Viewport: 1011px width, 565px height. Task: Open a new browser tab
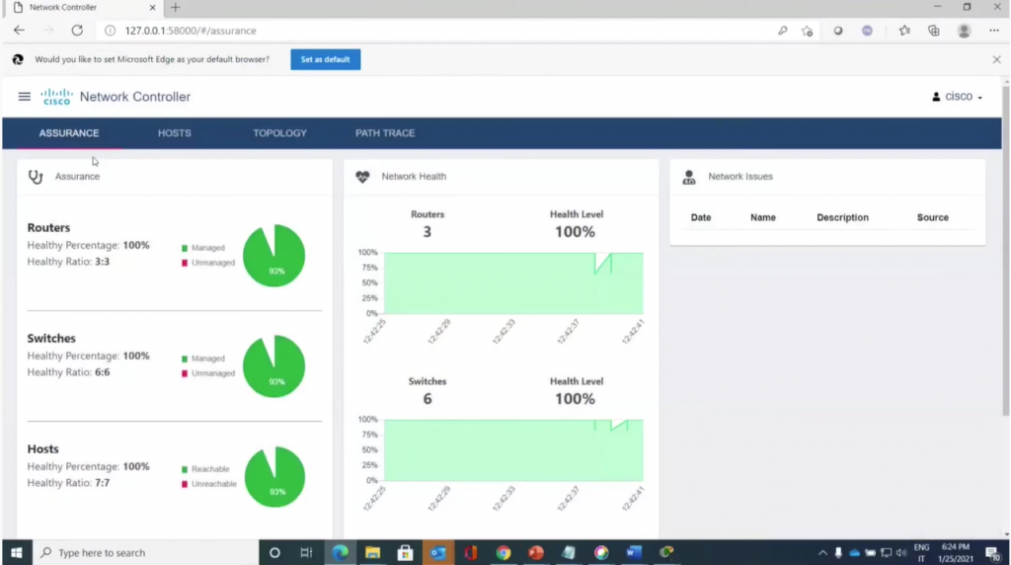(176, 8)
